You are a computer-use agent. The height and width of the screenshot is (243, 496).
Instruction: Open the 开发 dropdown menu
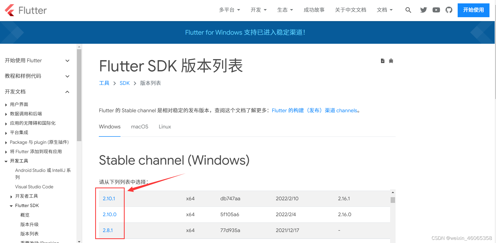[x=259, y=10]
